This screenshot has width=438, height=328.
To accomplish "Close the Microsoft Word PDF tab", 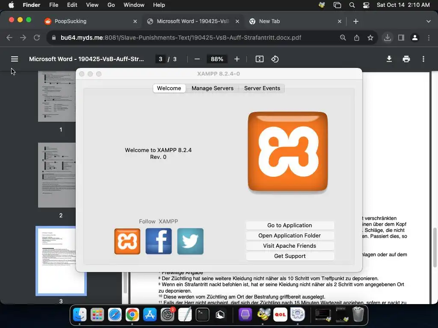I will [237, 21].
